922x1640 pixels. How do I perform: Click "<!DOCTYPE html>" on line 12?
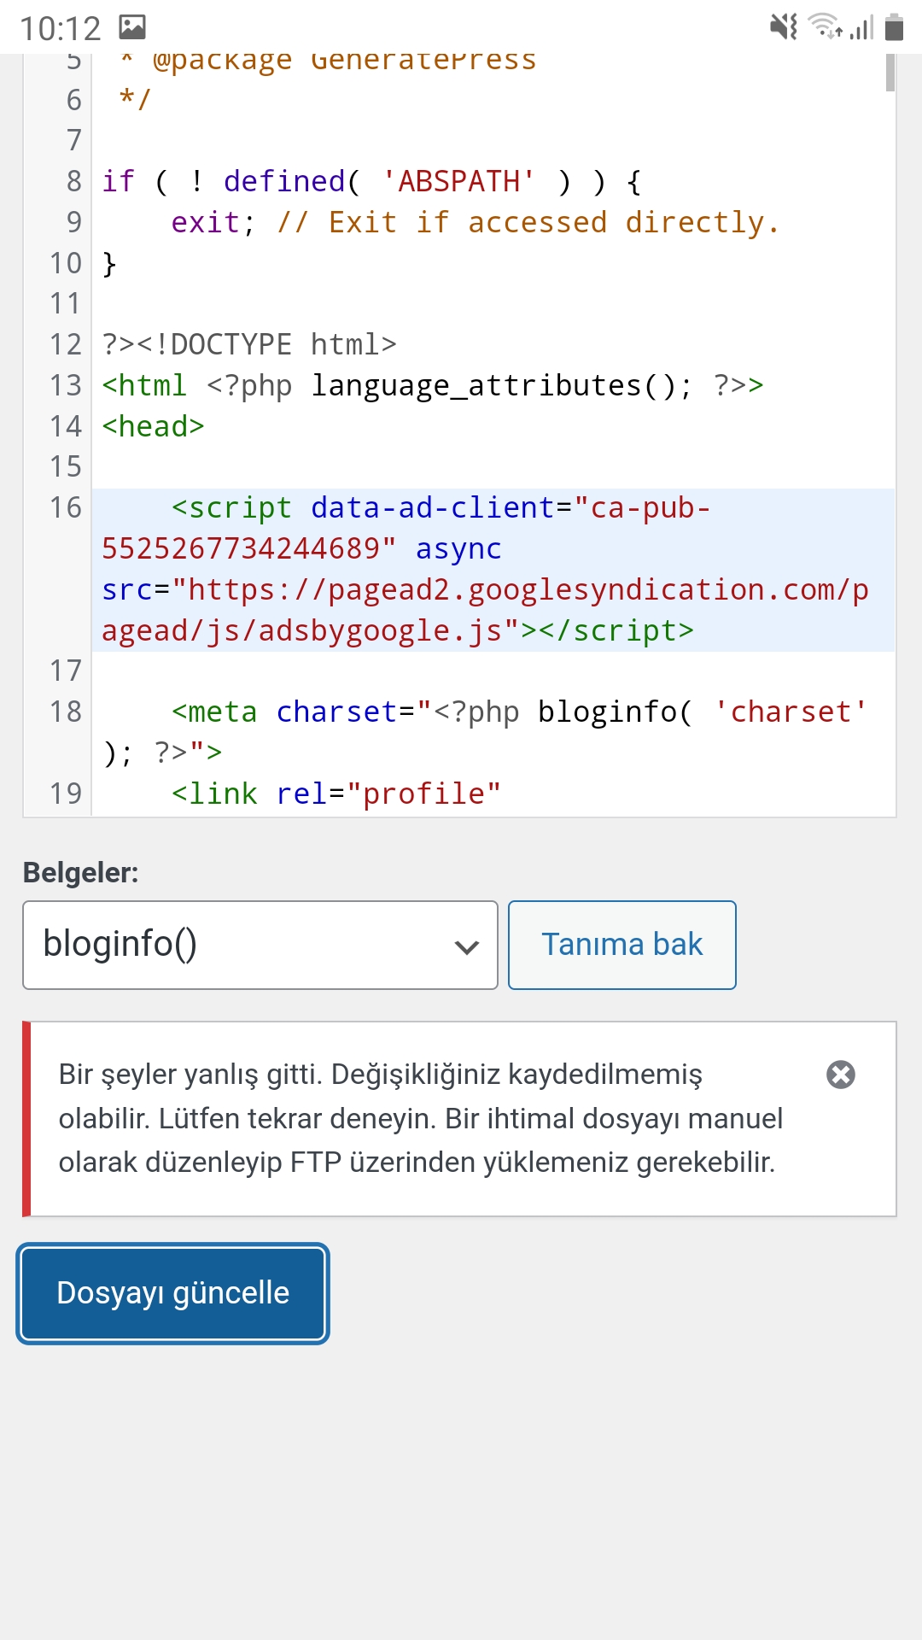coord(266,345)
